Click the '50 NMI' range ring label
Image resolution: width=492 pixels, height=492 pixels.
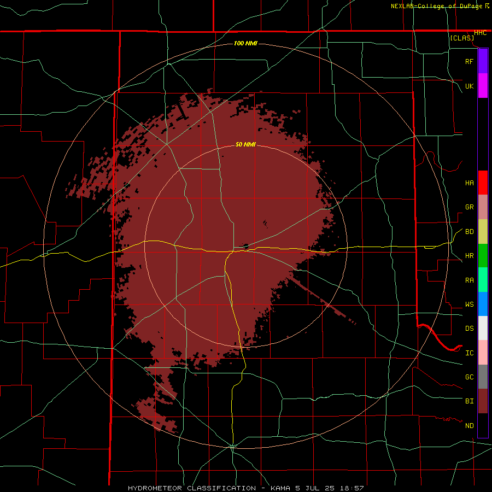pos(245,144)
